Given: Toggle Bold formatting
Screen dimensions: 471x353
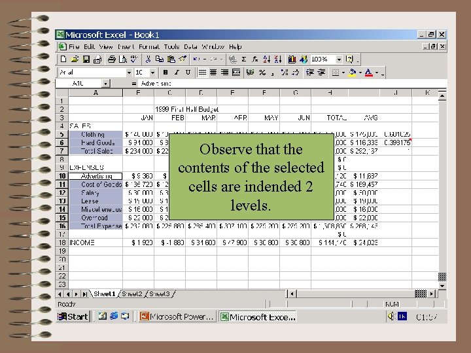Looking at the screenshot, I should pos(166,73).
